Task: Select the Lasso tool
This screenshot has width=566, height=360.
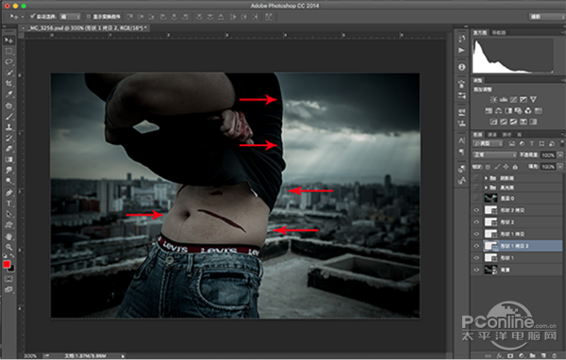Action: (8, 61)
